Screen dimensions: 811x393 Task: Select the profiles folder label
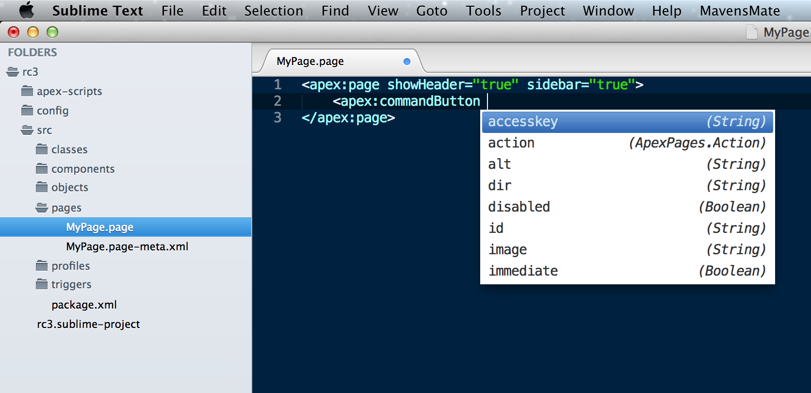[x=71, y=266]
